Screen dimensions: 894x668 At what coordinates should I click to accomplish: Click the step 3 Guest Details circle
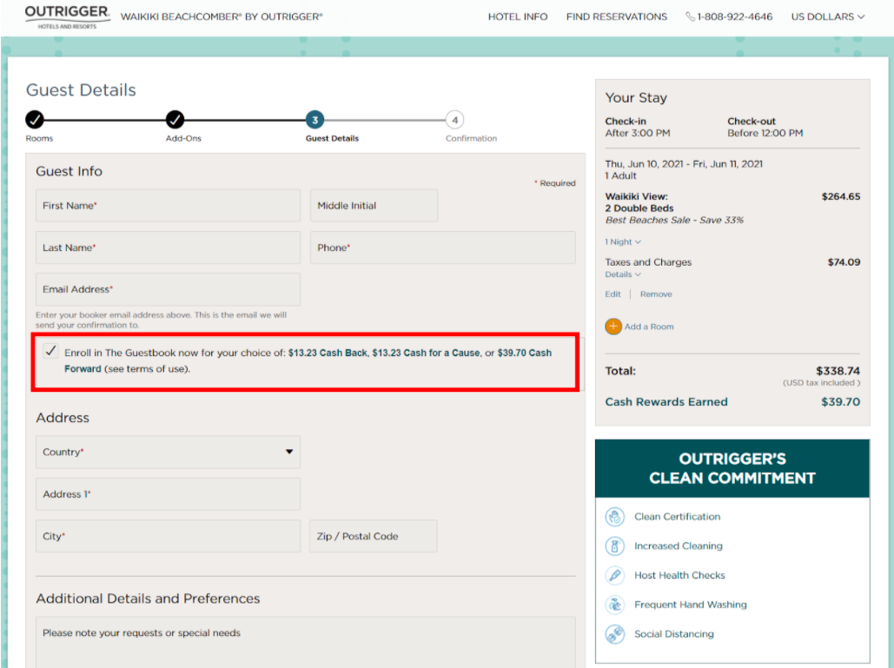pyautogui.click(x=315, y=120)
